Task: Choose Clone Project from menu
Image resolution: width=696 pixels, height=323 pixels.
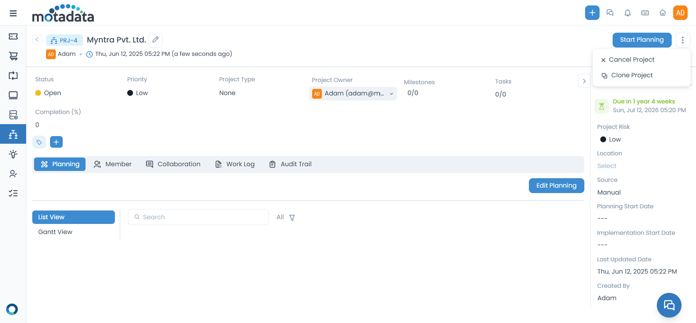Action: pos(631,75)
